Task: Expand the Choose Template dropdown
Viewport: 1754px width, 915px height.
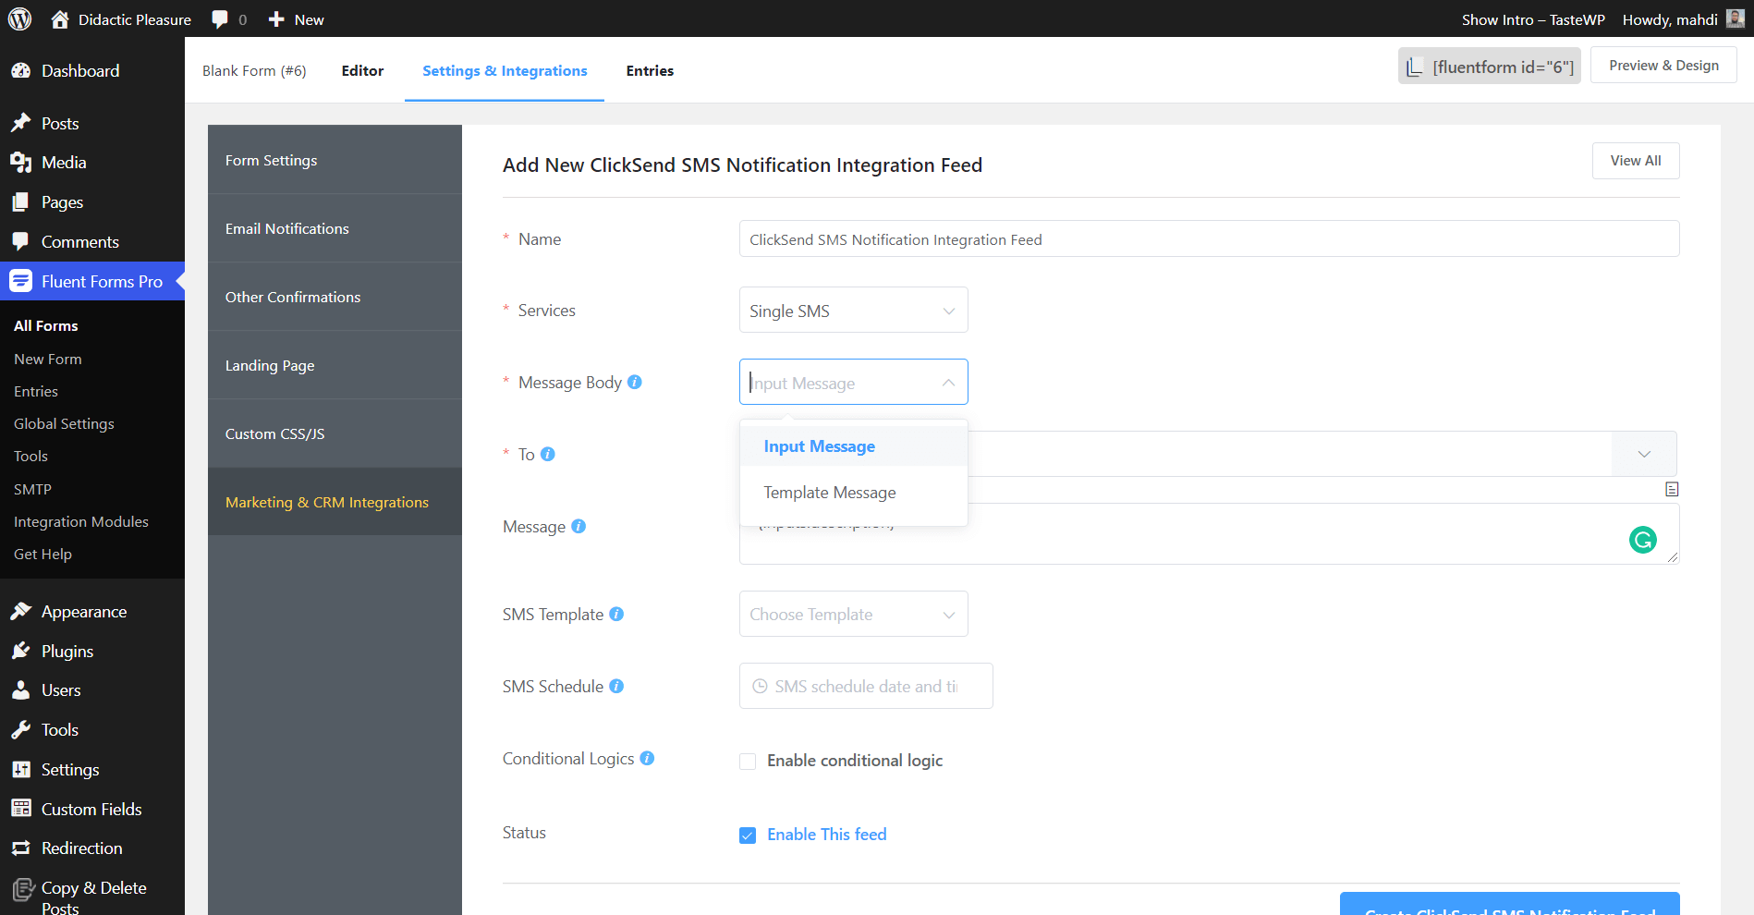Action: coord(853,615)
